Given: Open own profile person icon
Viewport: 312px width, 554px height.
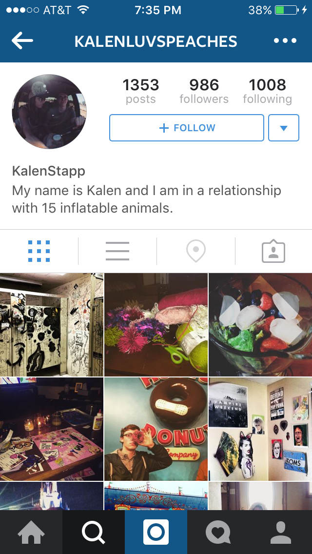Looking at the screenshot, I should pyautogui.click(x=280, y=533).
